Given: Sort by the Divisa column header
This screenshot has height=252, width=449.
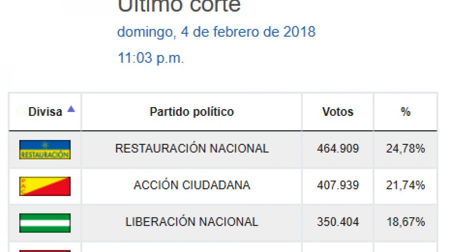Looking at the screenshot, I should [45, 112].
